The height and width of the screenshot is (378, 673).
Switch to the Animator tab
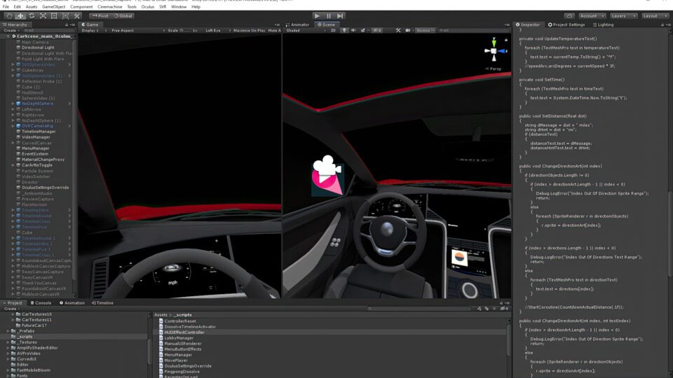click(297, 25)
